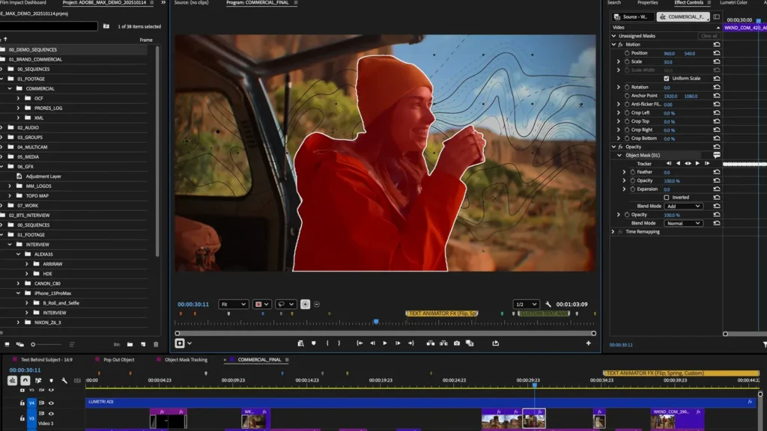Add marker using timeline shield icon
This screenshot has width=767, height=431.
coord(52,380)
